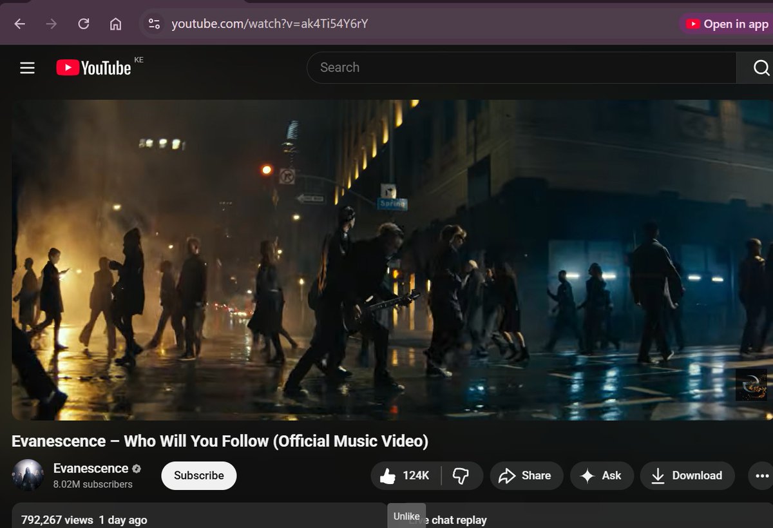This screenshot has width=773, height=528.
Task: Go to YouTube home via the logo
Action: pyautogui.click(x=93, y=68)
